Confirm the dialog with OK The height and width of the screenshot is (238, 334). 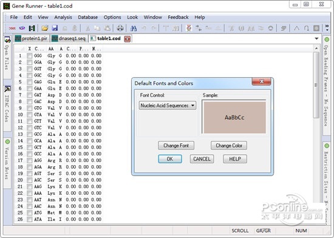170,159
